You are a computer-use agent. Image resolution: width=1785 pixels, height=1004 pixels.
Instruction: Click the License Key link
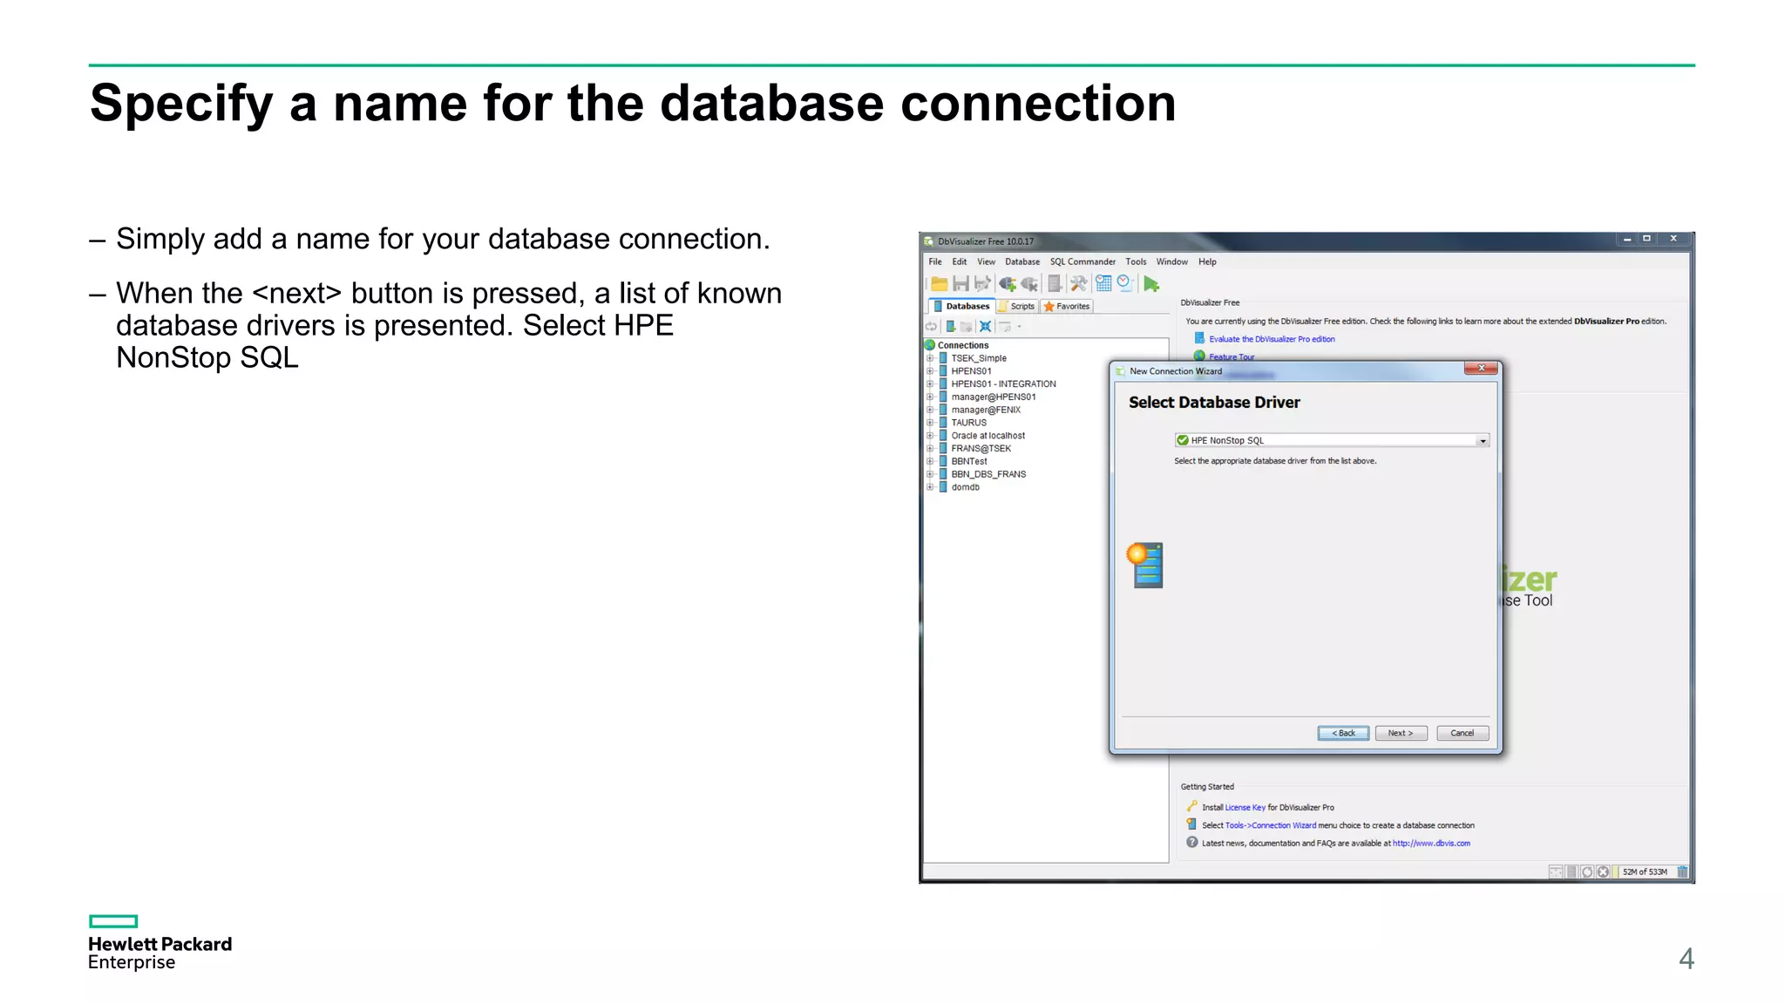(1245, 807)
